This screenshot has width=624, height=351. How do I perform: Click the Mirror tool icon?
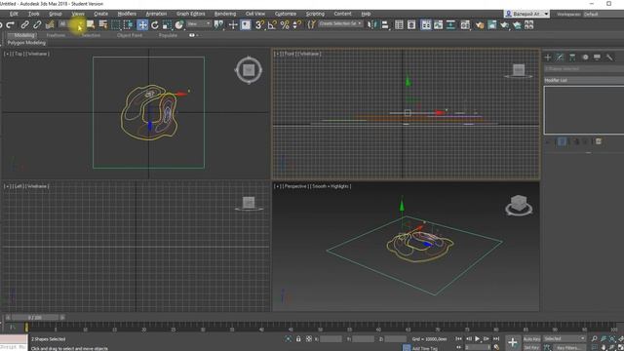(x=371, y=25)
